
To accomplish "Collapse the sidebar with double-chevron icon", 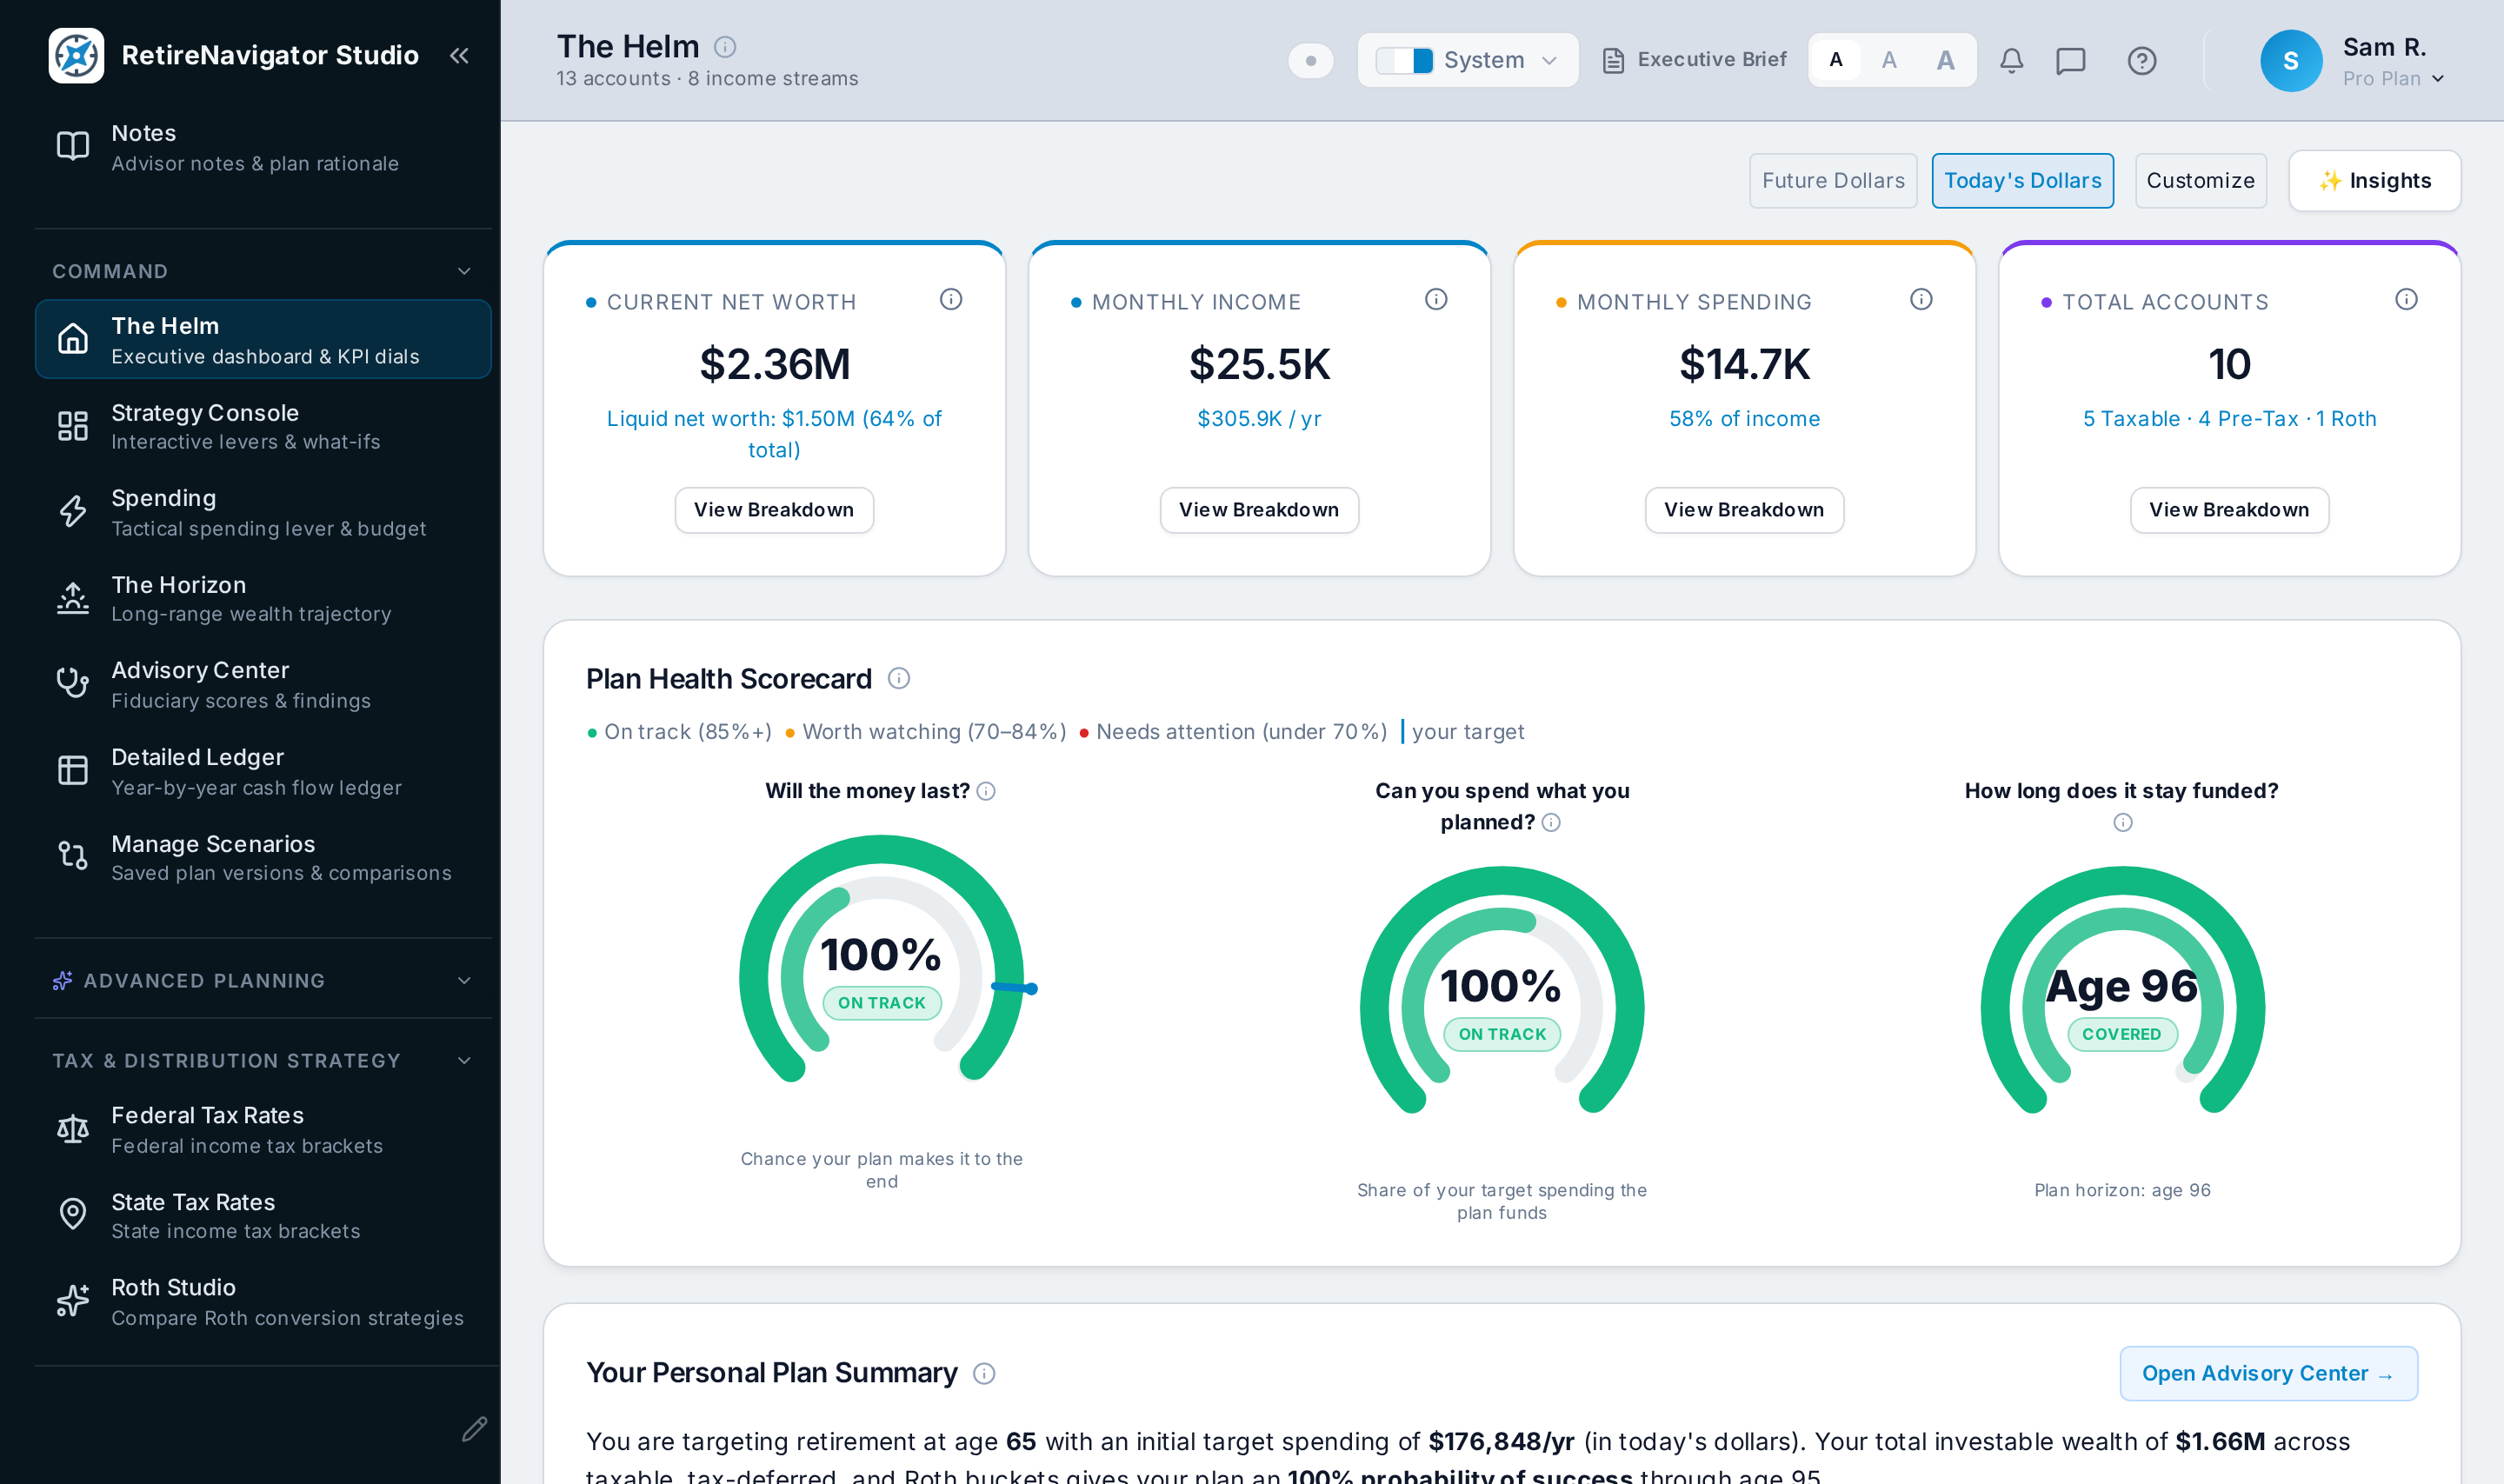I will click(x=459, y=56).
